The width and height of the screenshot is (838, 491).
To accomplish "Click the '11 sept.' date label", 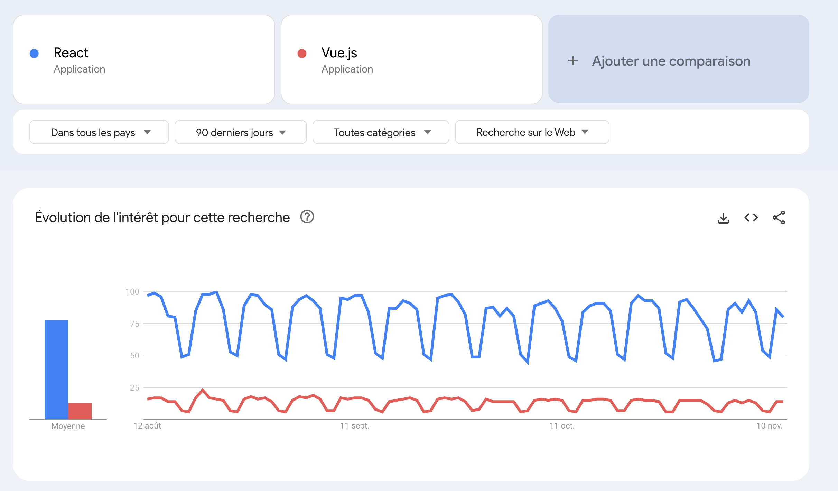I will click(354, 426).
